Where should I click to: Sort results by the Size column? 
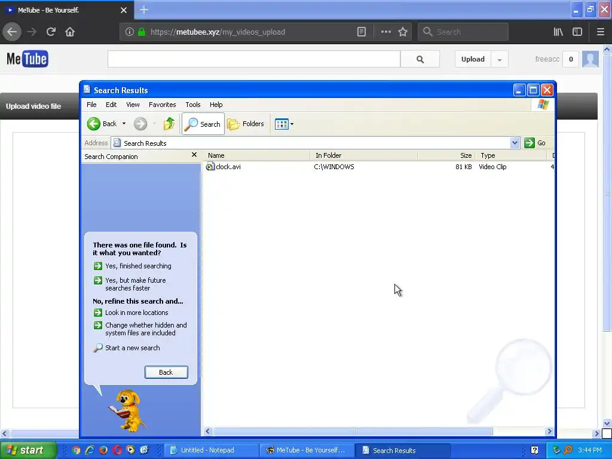click(446, 155)
